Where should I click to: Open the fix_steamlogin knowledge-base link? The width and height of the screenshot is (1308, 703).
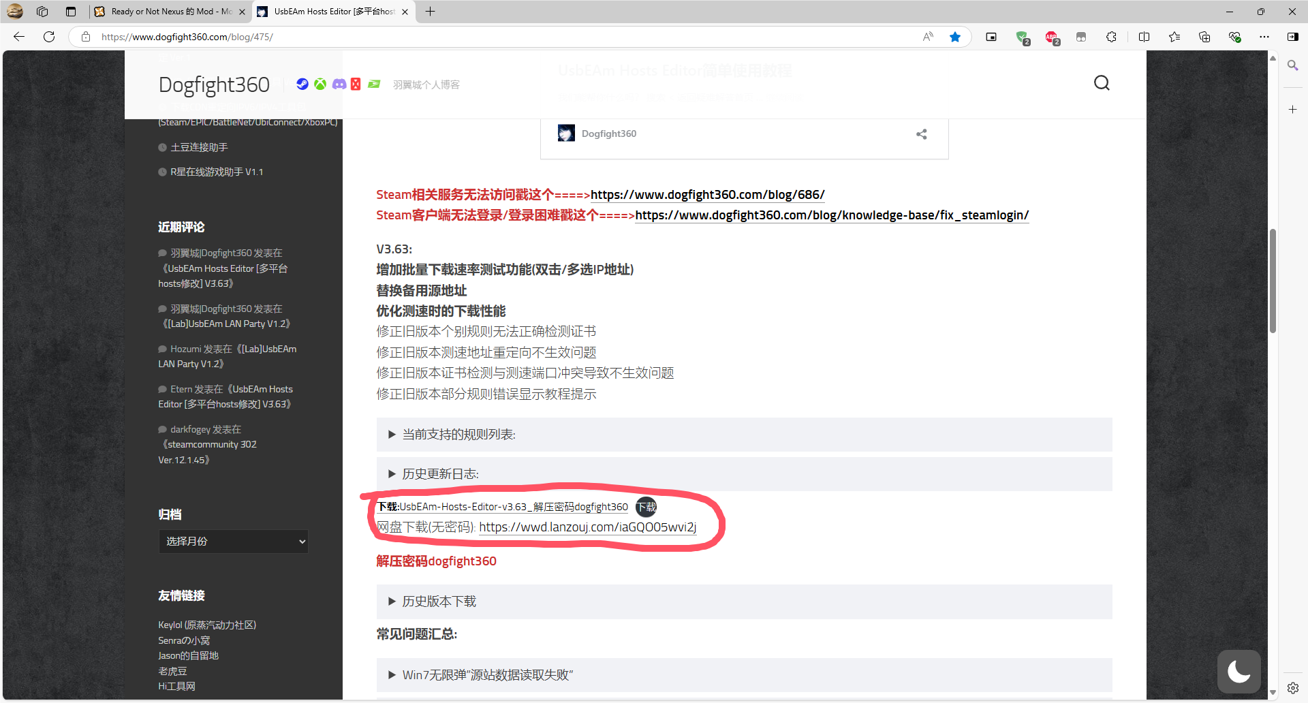(x=832, y=215)
